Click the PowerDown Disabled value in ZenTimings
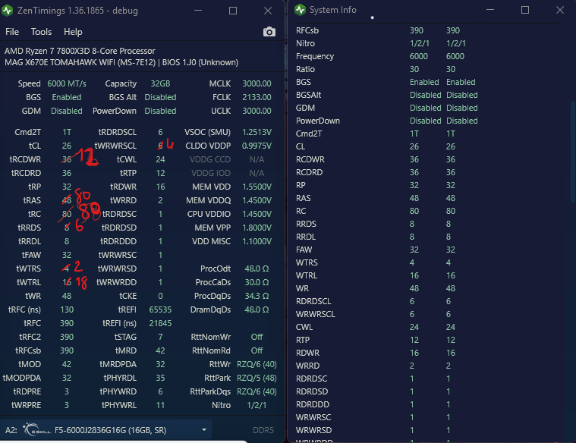This screenshot has width=576, height=443. coord(160,111)
